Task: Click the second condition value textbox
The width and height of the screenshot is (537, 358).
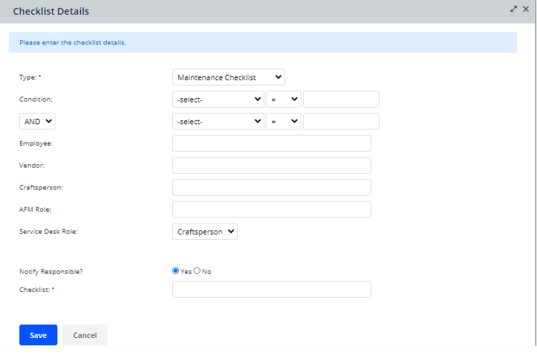Action: (341, 121)
